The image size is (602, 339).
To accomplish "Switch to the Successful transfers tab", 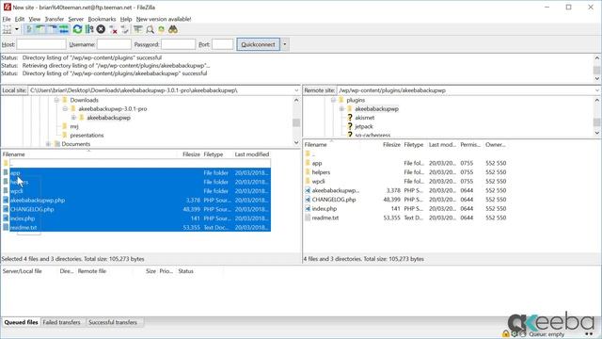I will coord(113,322).
